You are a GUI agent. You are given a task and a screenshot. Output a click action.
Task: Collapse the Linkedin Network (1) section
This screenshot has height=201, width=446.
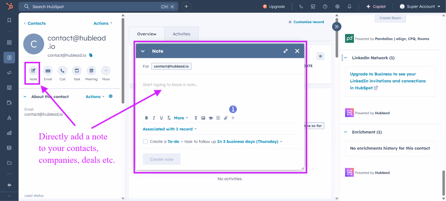coord(346,58)
